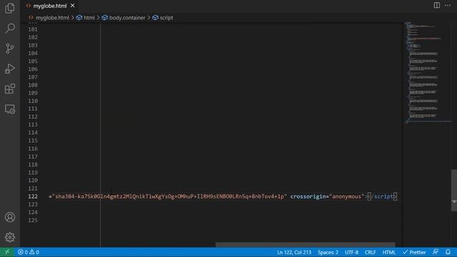Open the notifications bell
Viewport: 457px width, 257px height.
coord(448,252)
